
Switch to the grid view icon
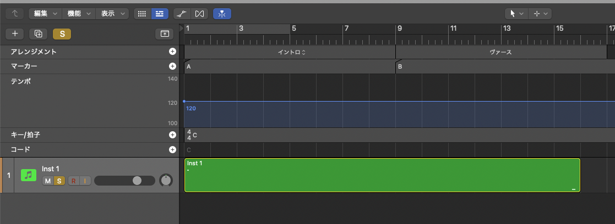coord(142,13)
